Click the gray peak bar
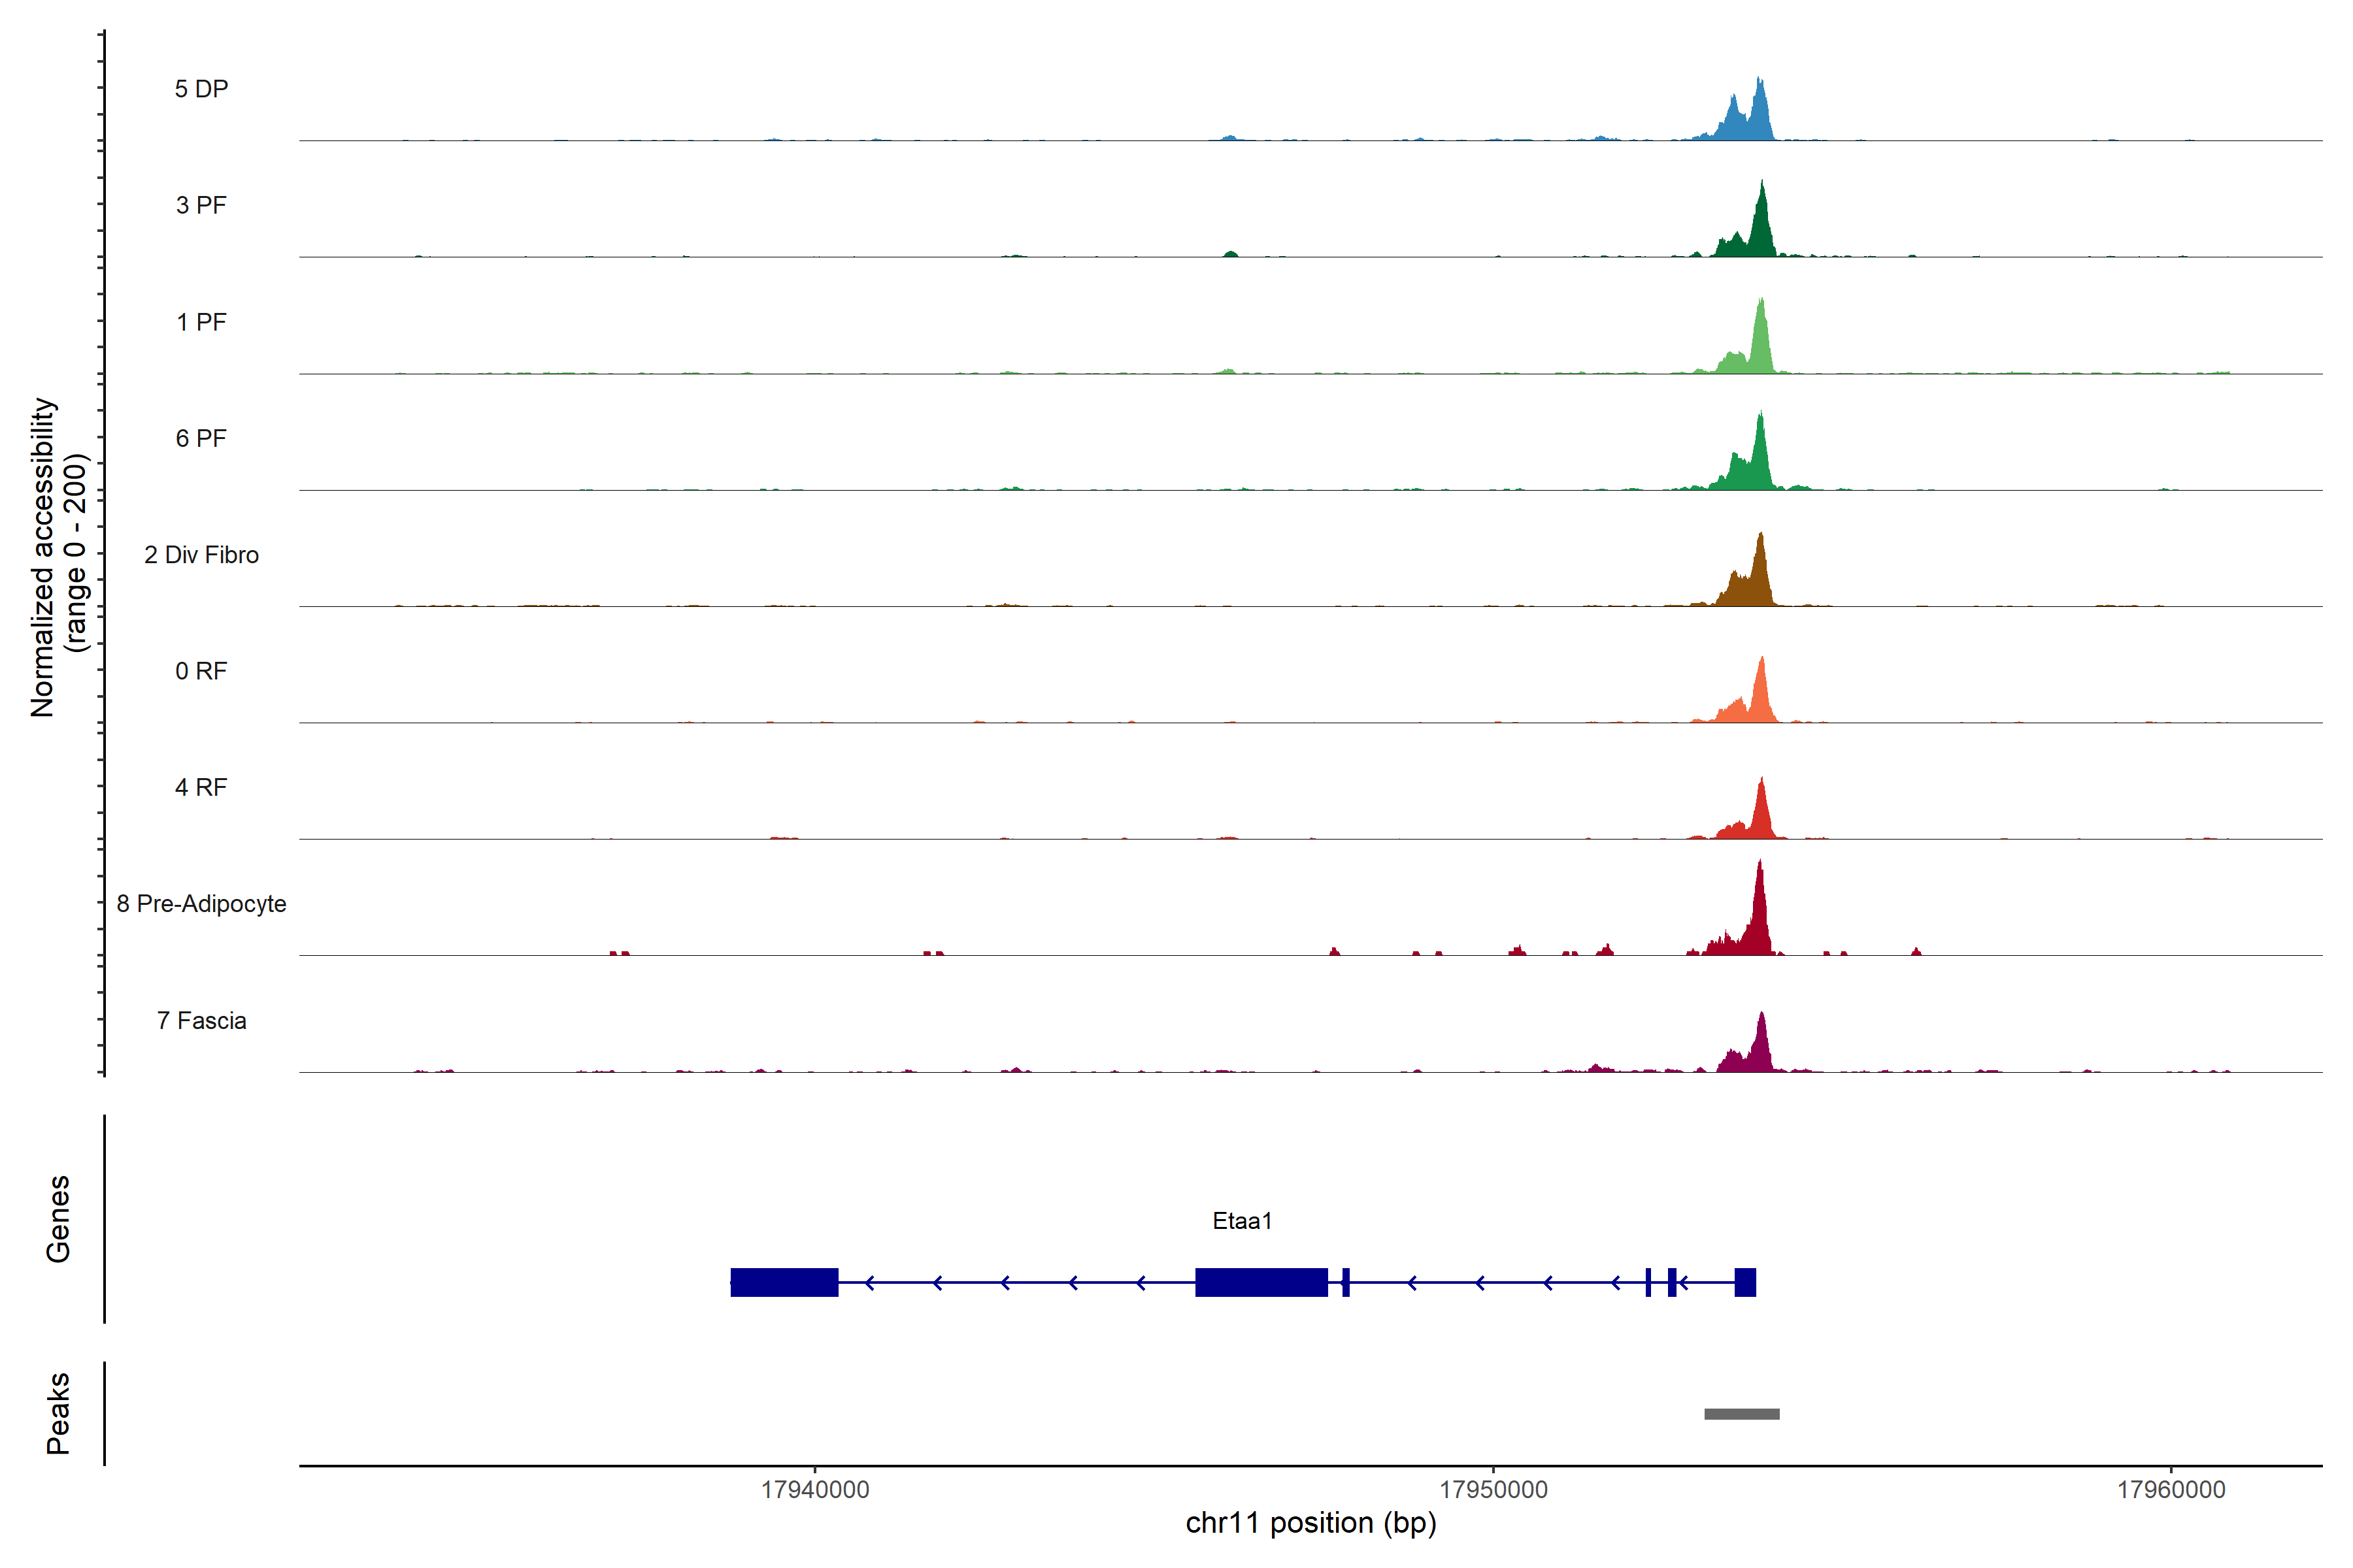 click(x=1742, y=1414)
